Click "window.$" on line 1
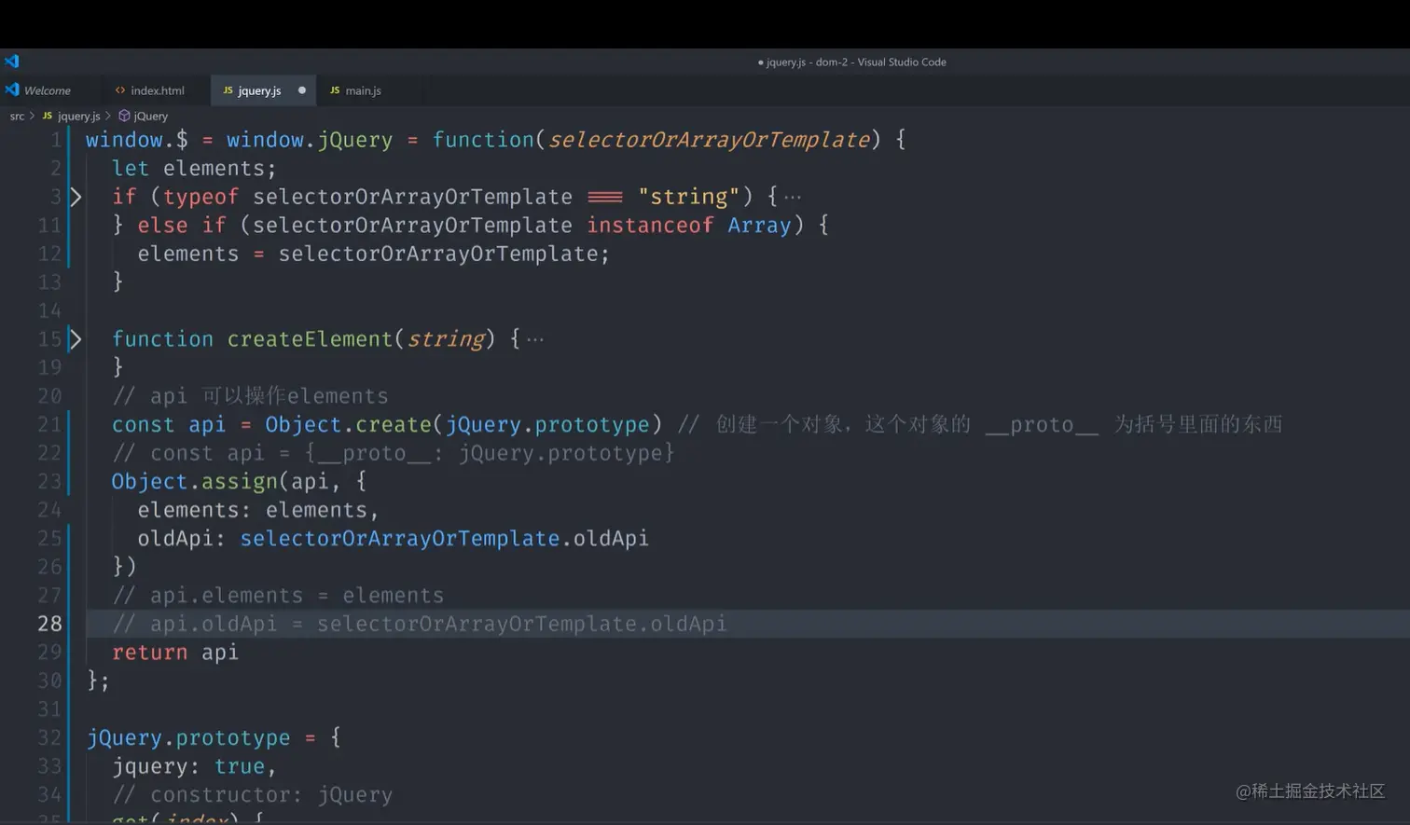1410x825 pixels. tap(137, 140)
